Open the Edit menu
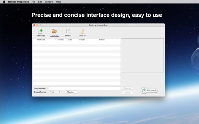Image resolution: width=199 pixels, height=124 pixels. pos(40,2)
